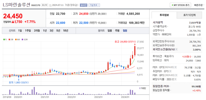
Task: Switch candle chart to 일봉
Action: 110,31
